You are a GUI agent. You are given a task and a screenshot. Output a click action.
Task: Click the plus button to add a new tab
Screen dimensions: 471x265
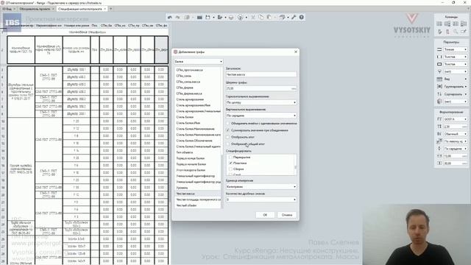pyautogui.click(x=110, y=9)
